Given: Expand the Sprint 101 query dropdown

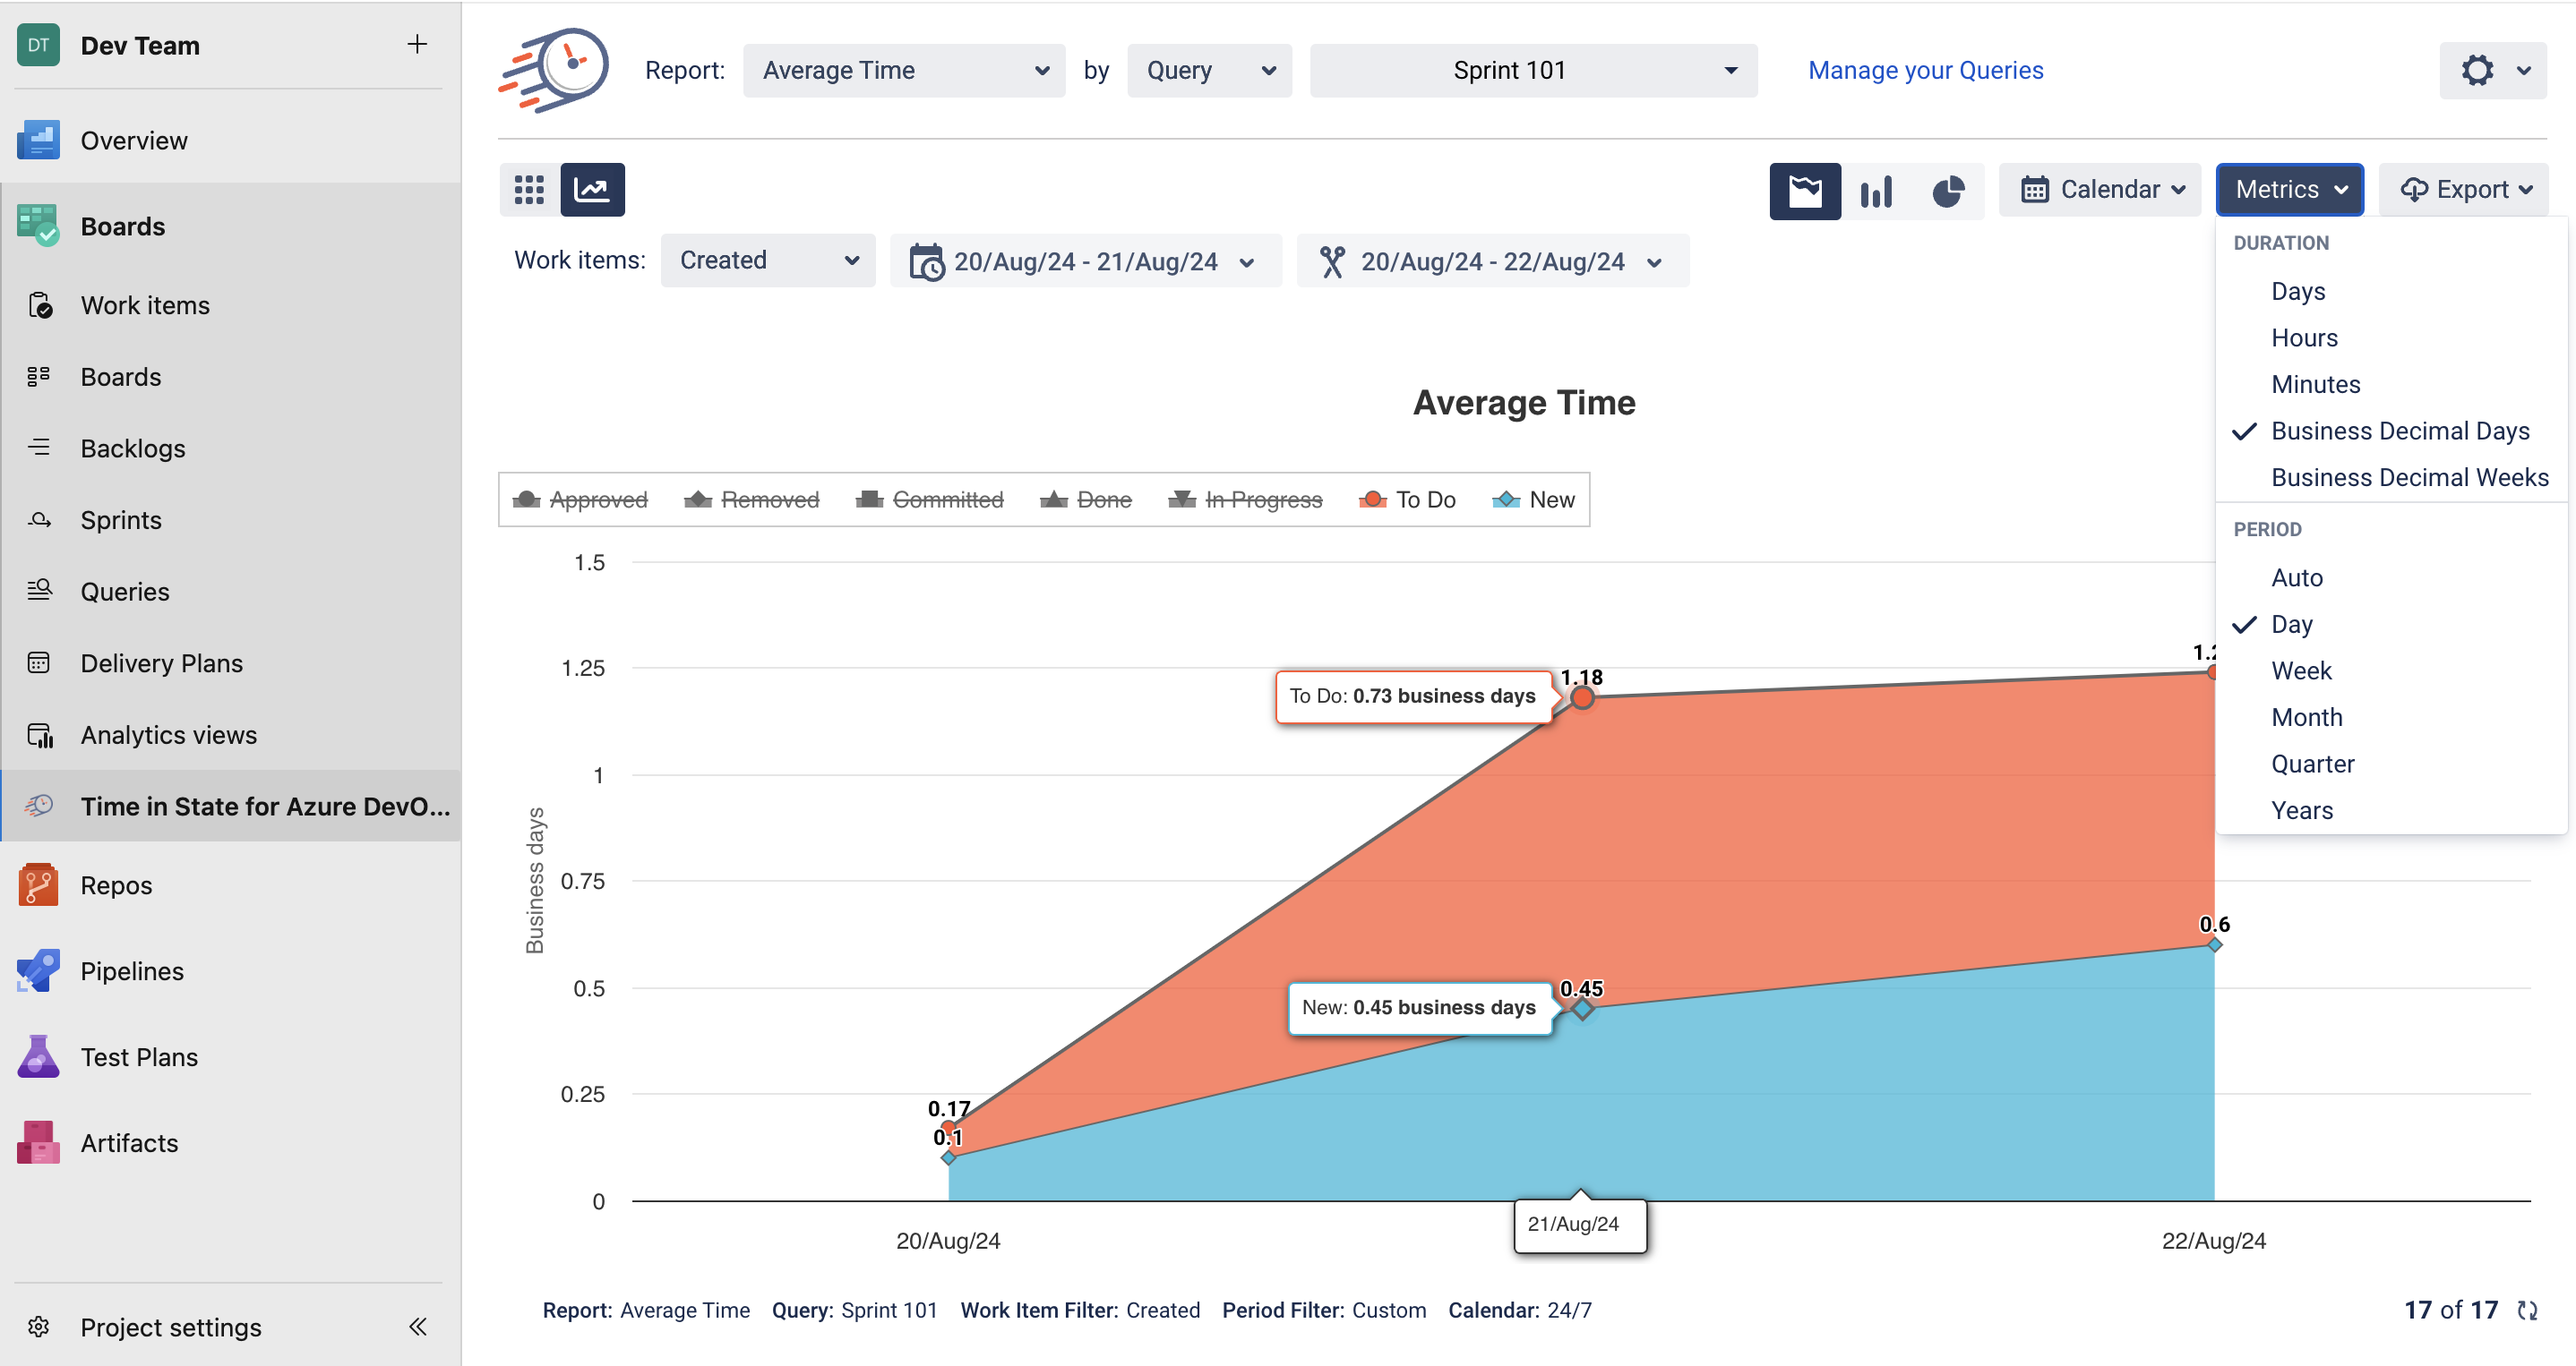Looking at the screenshot, I should pos(1532,70).
